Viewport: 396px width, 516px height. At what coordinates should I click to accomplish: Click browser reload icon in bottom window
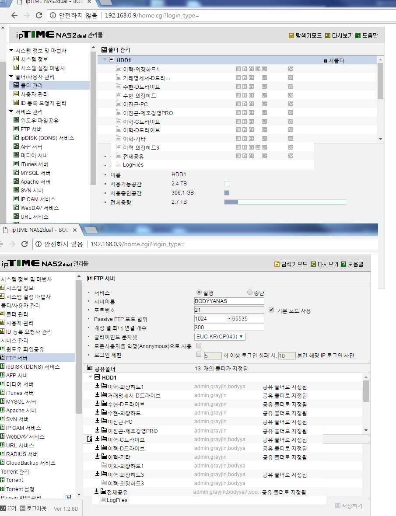tap(25, 244)
